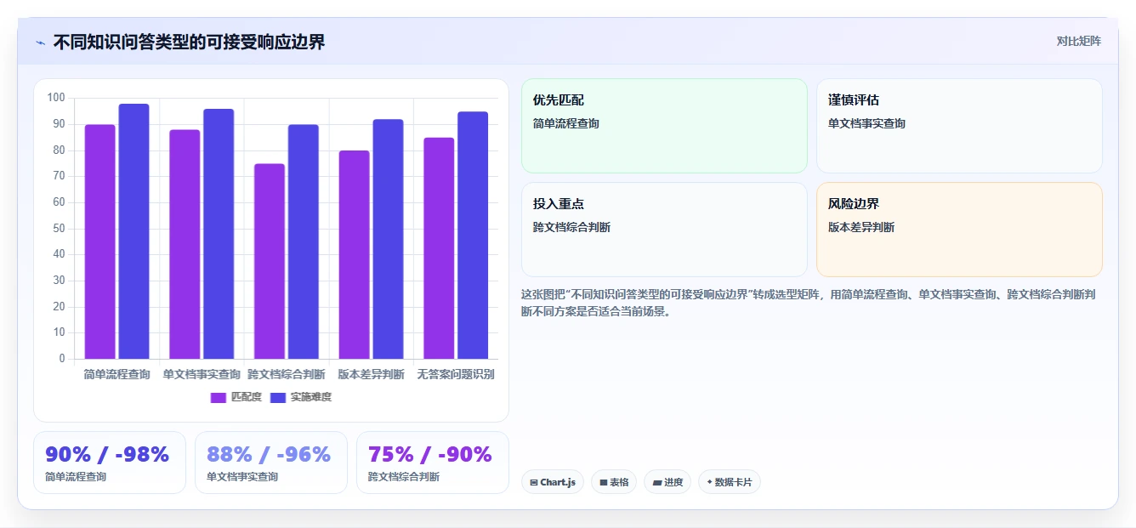1136x528 pixels.
Task: Select the 风险边界 matrix card
Action: tap(959, 230)
